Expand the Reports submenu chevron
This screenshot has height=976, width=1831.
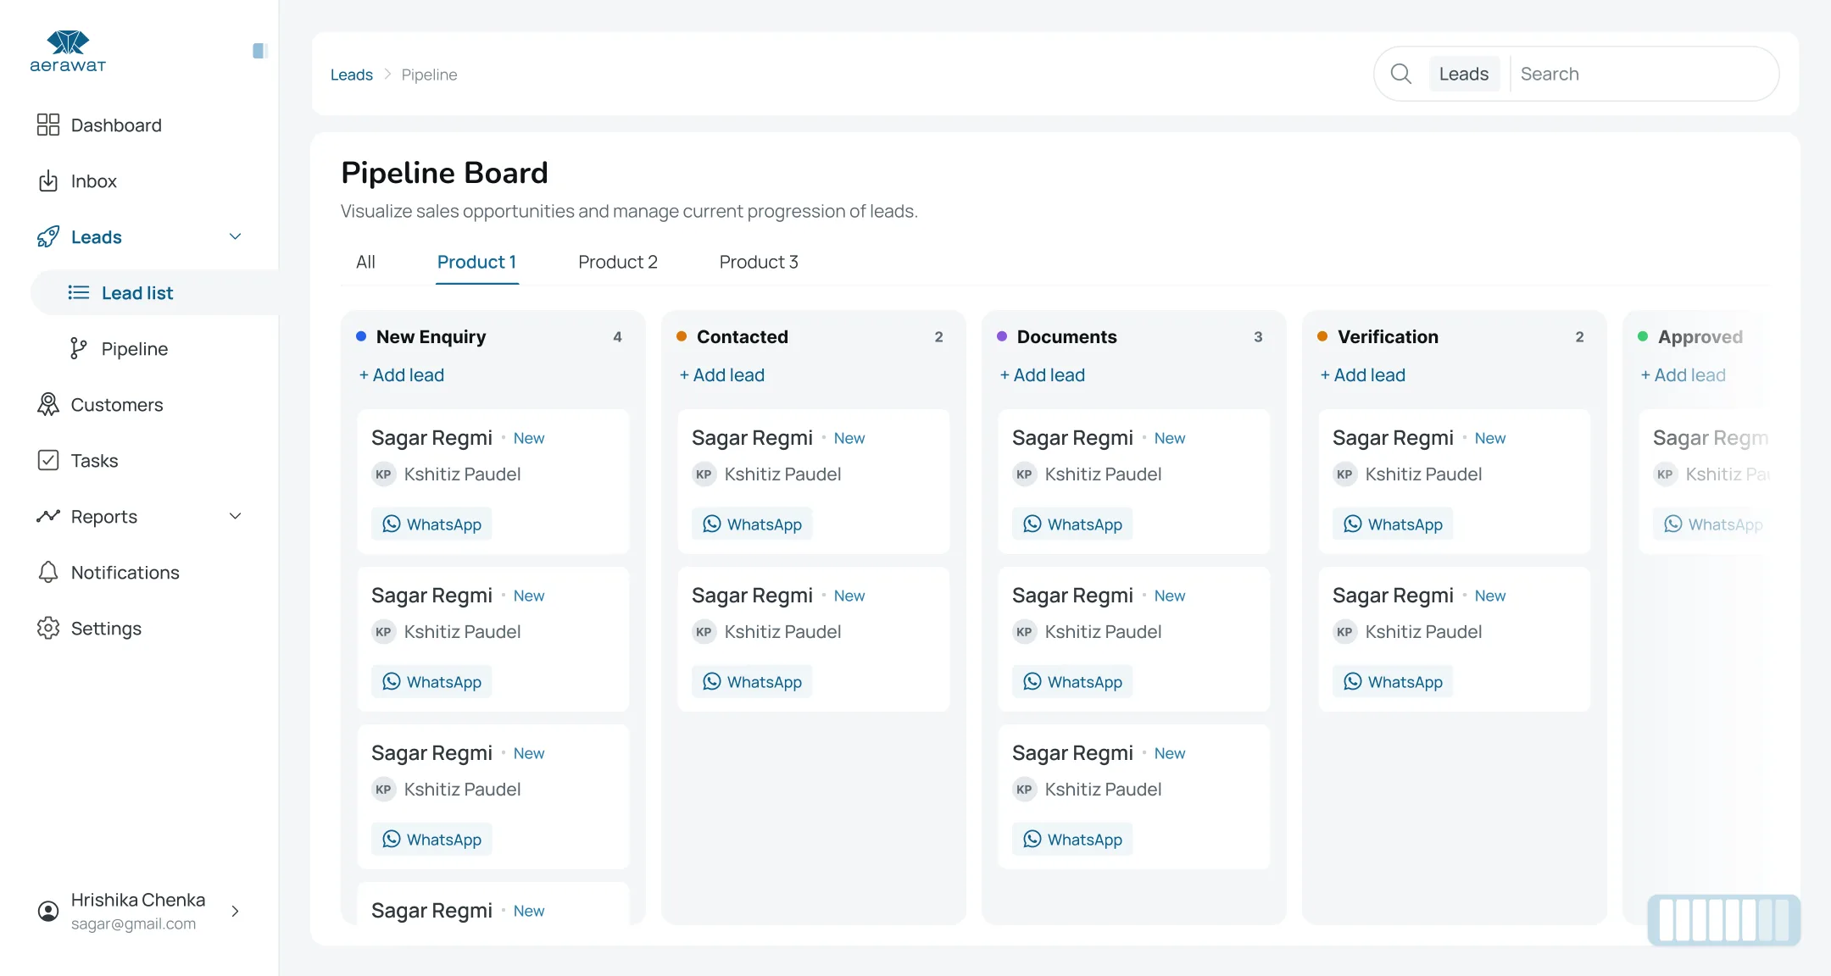(236, 516)
